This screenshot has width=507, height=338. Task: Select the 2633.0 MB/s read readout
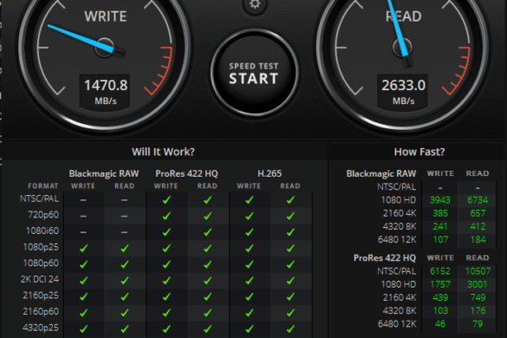403,91
